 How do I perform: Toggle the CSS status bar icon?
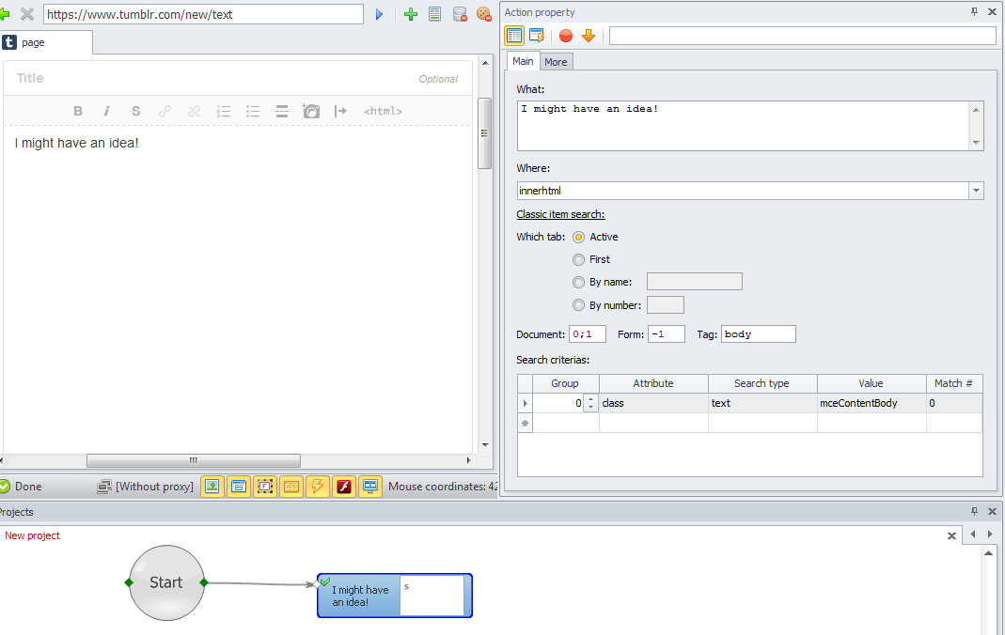(x=291, y=487)
